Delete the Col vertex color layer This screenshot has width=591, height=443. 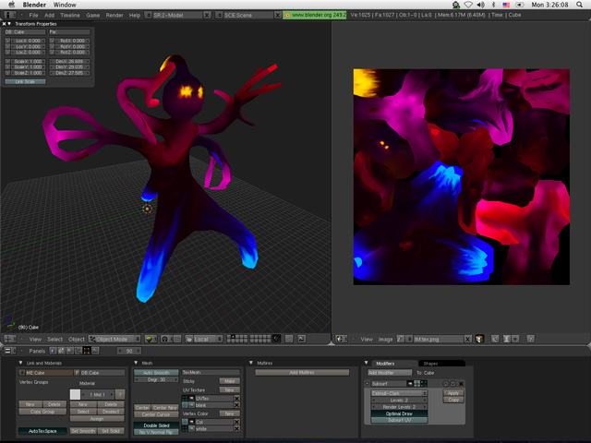[236, 421]
